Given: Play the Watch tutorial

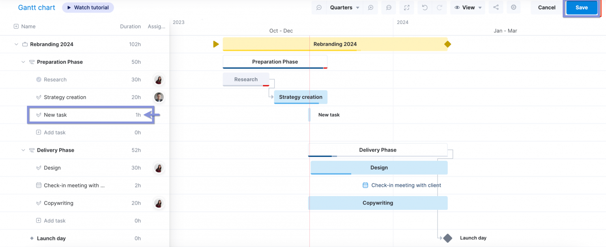Looking at the screenshot, I should (88, 7).
